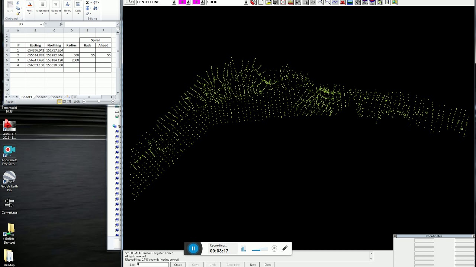476x267 pixels.
Task: Click the L Set layer button
Action: (129, 2)
